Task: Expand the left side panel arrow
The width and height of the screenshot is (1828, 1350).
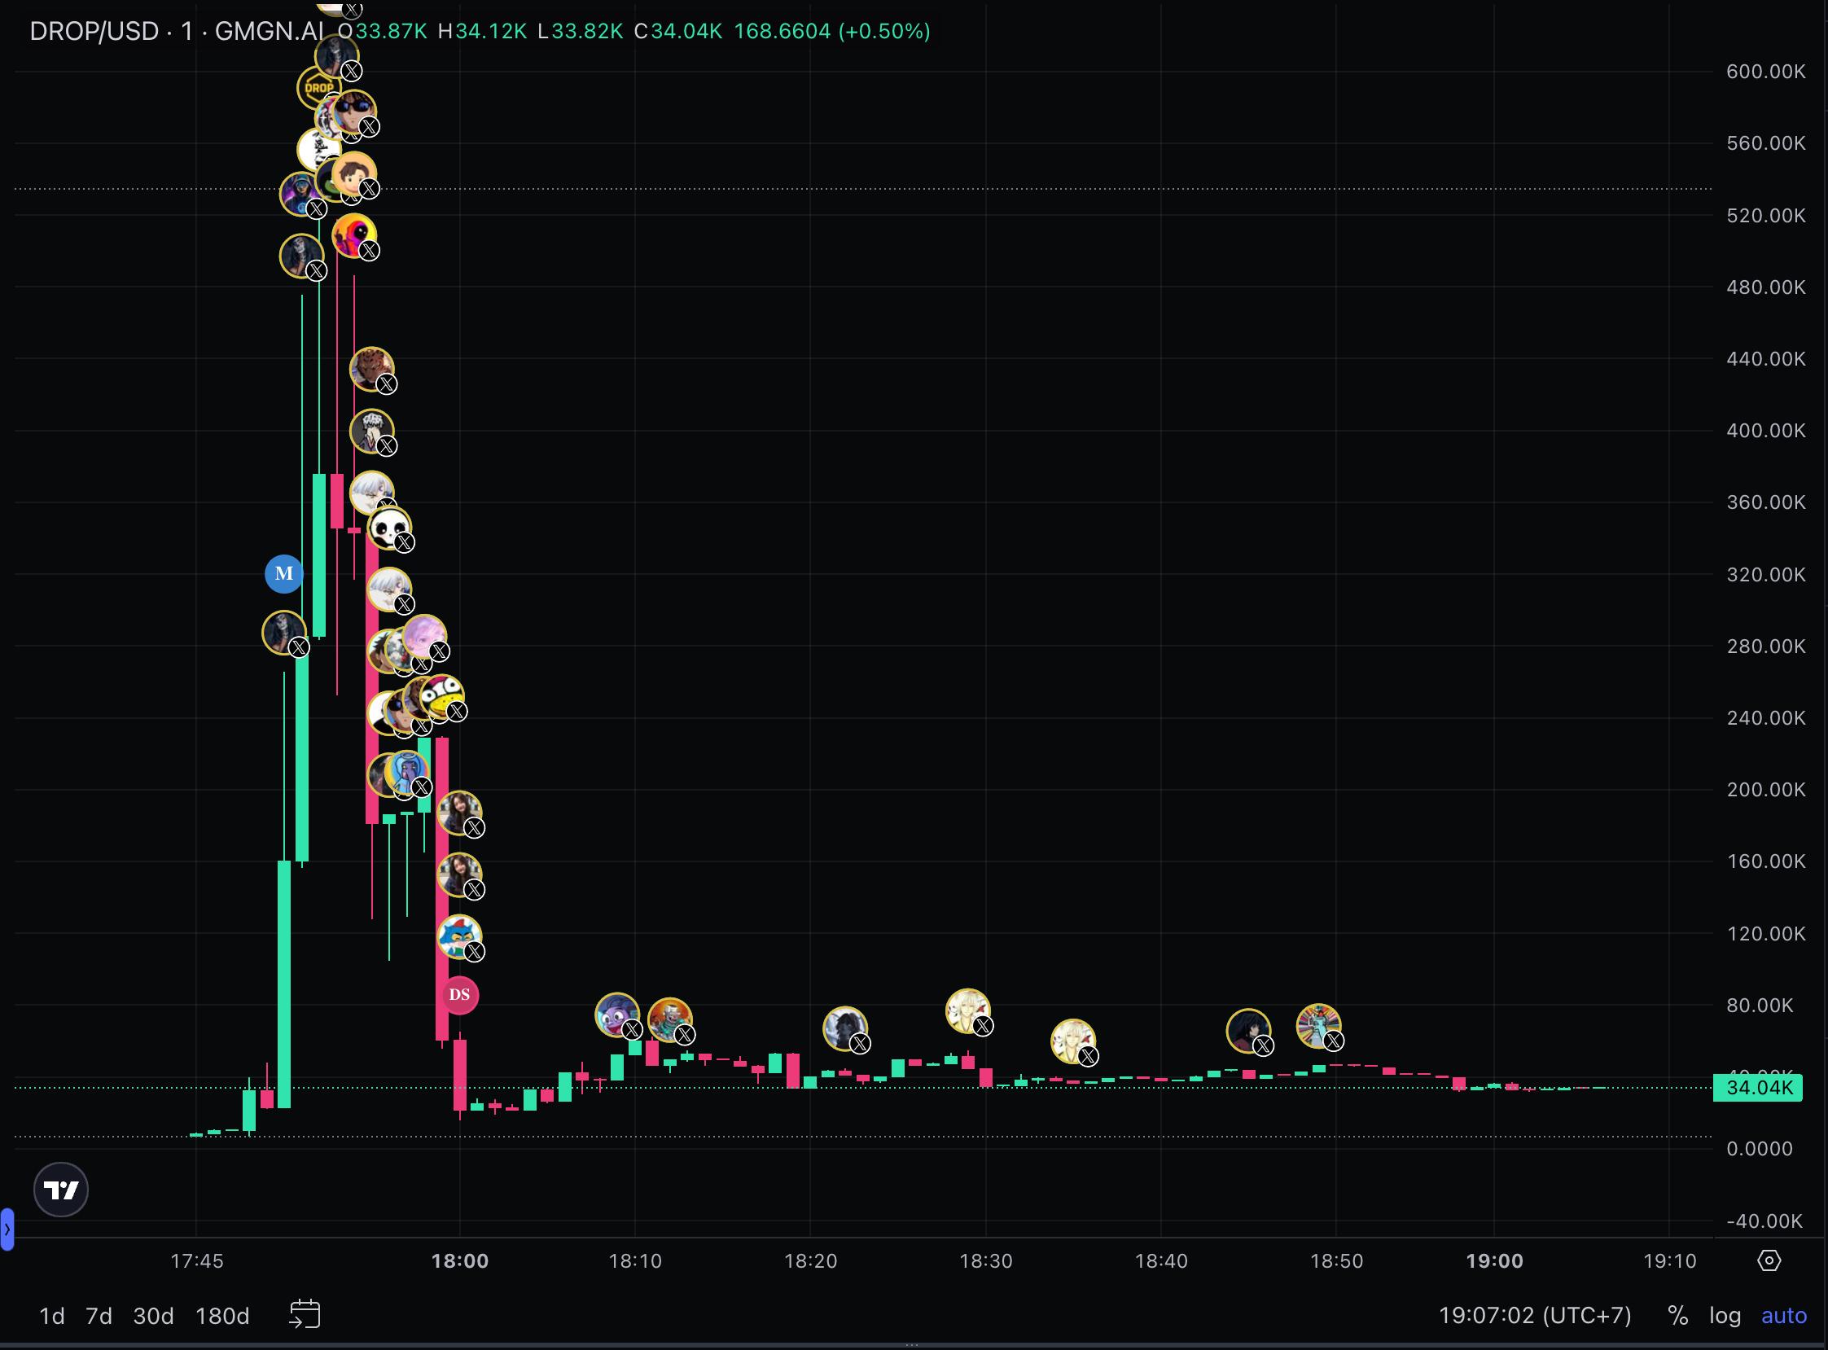Action: coord(7,1229)
